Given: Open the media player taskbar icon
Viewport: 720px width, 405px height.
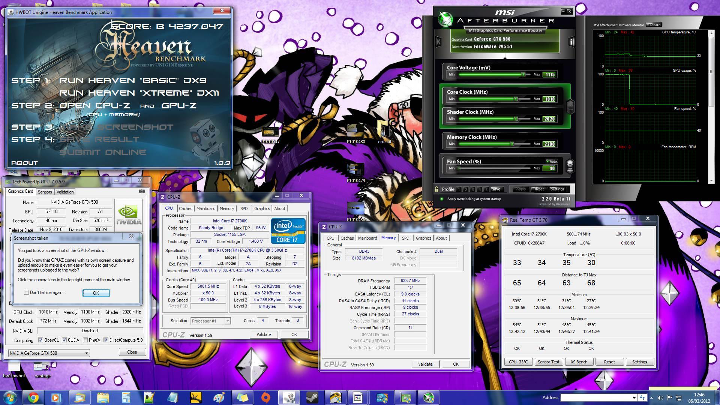Looking at the screenshot, I should (55, 397).
